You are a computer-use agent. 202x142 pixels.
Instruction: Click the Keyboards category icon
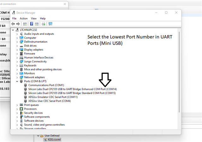(x=21, y=65)
